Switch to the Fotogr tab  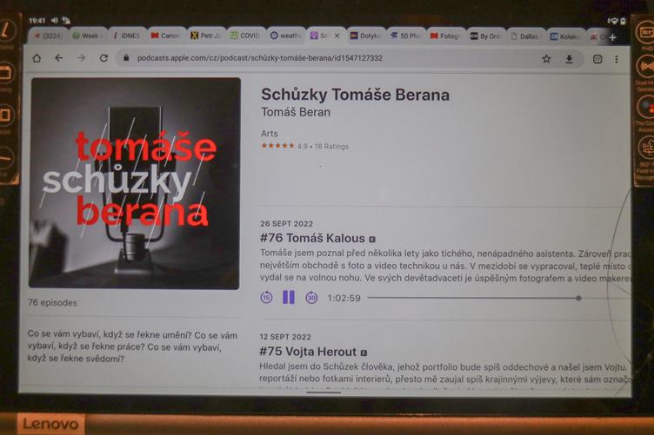444,36
